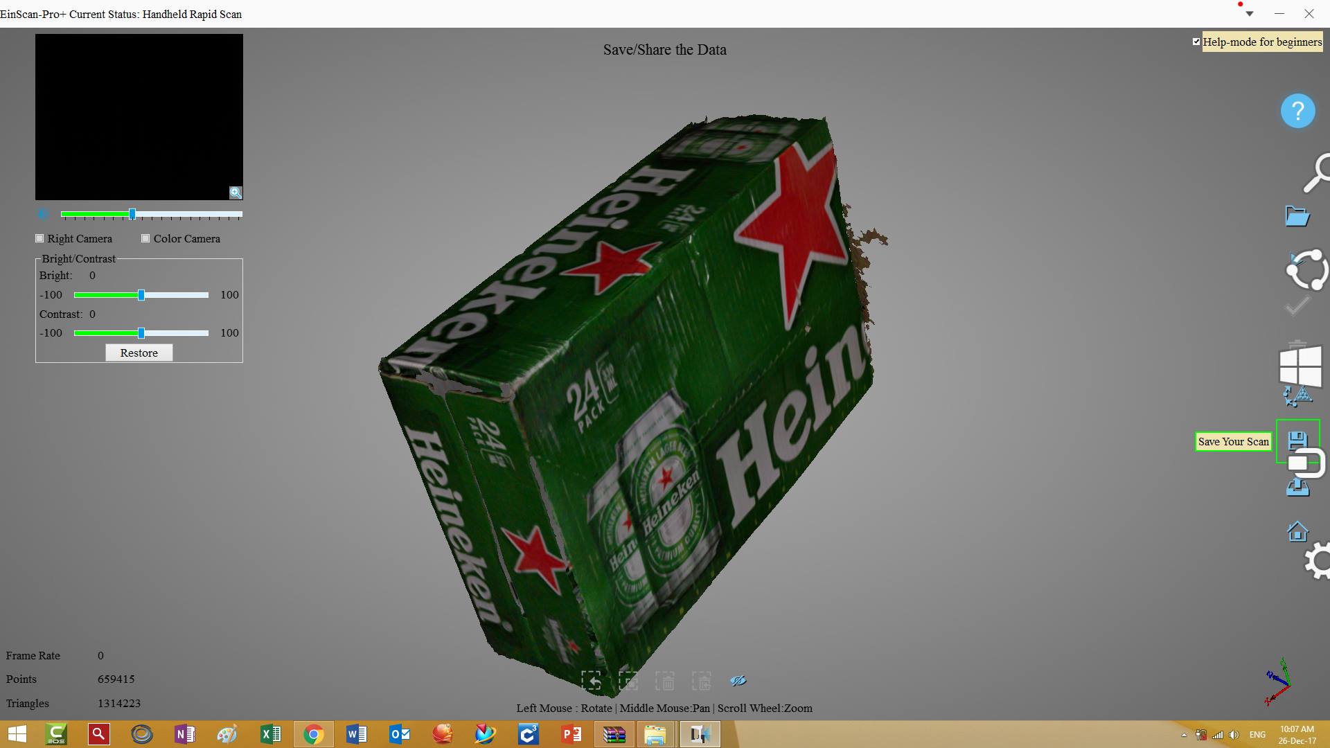Click the delete selected trash icon
The width and height of the screenshot is (1330, 748).
coord(665,681)
